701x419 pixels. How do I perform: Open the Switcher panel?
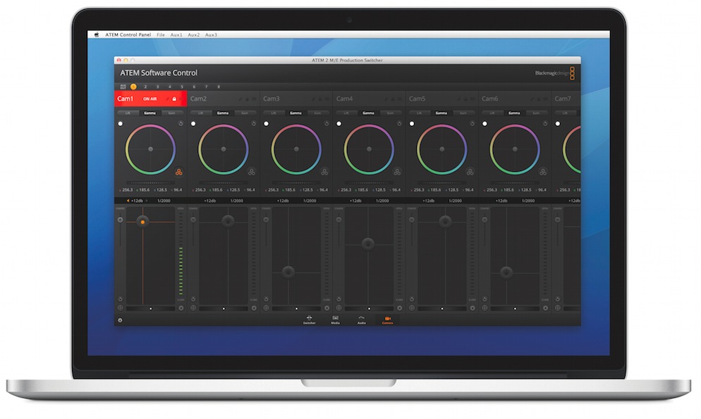309,318
